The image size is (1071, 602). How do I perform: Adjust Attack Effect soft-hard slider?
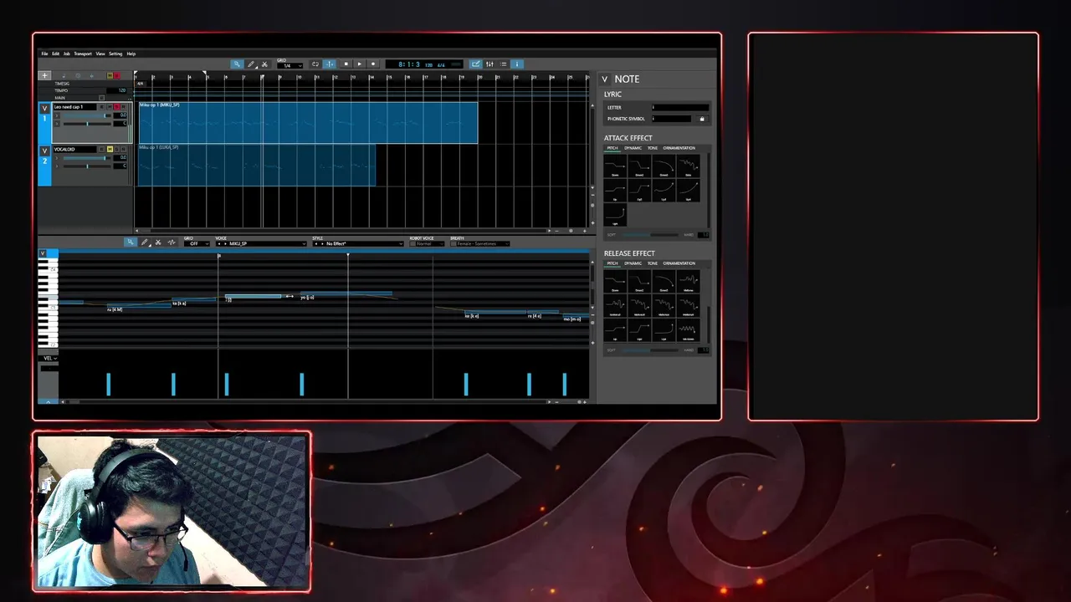point(650,235)
